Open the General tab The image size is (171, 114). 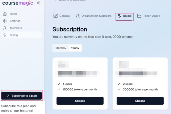61,16
